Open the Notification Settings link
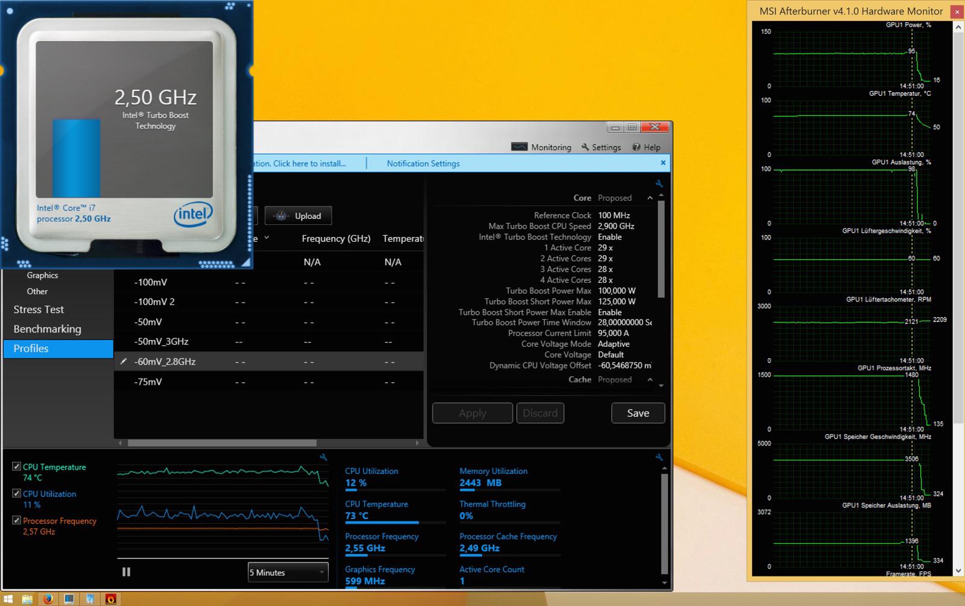965x606 pixels. (x=423, y=163)
